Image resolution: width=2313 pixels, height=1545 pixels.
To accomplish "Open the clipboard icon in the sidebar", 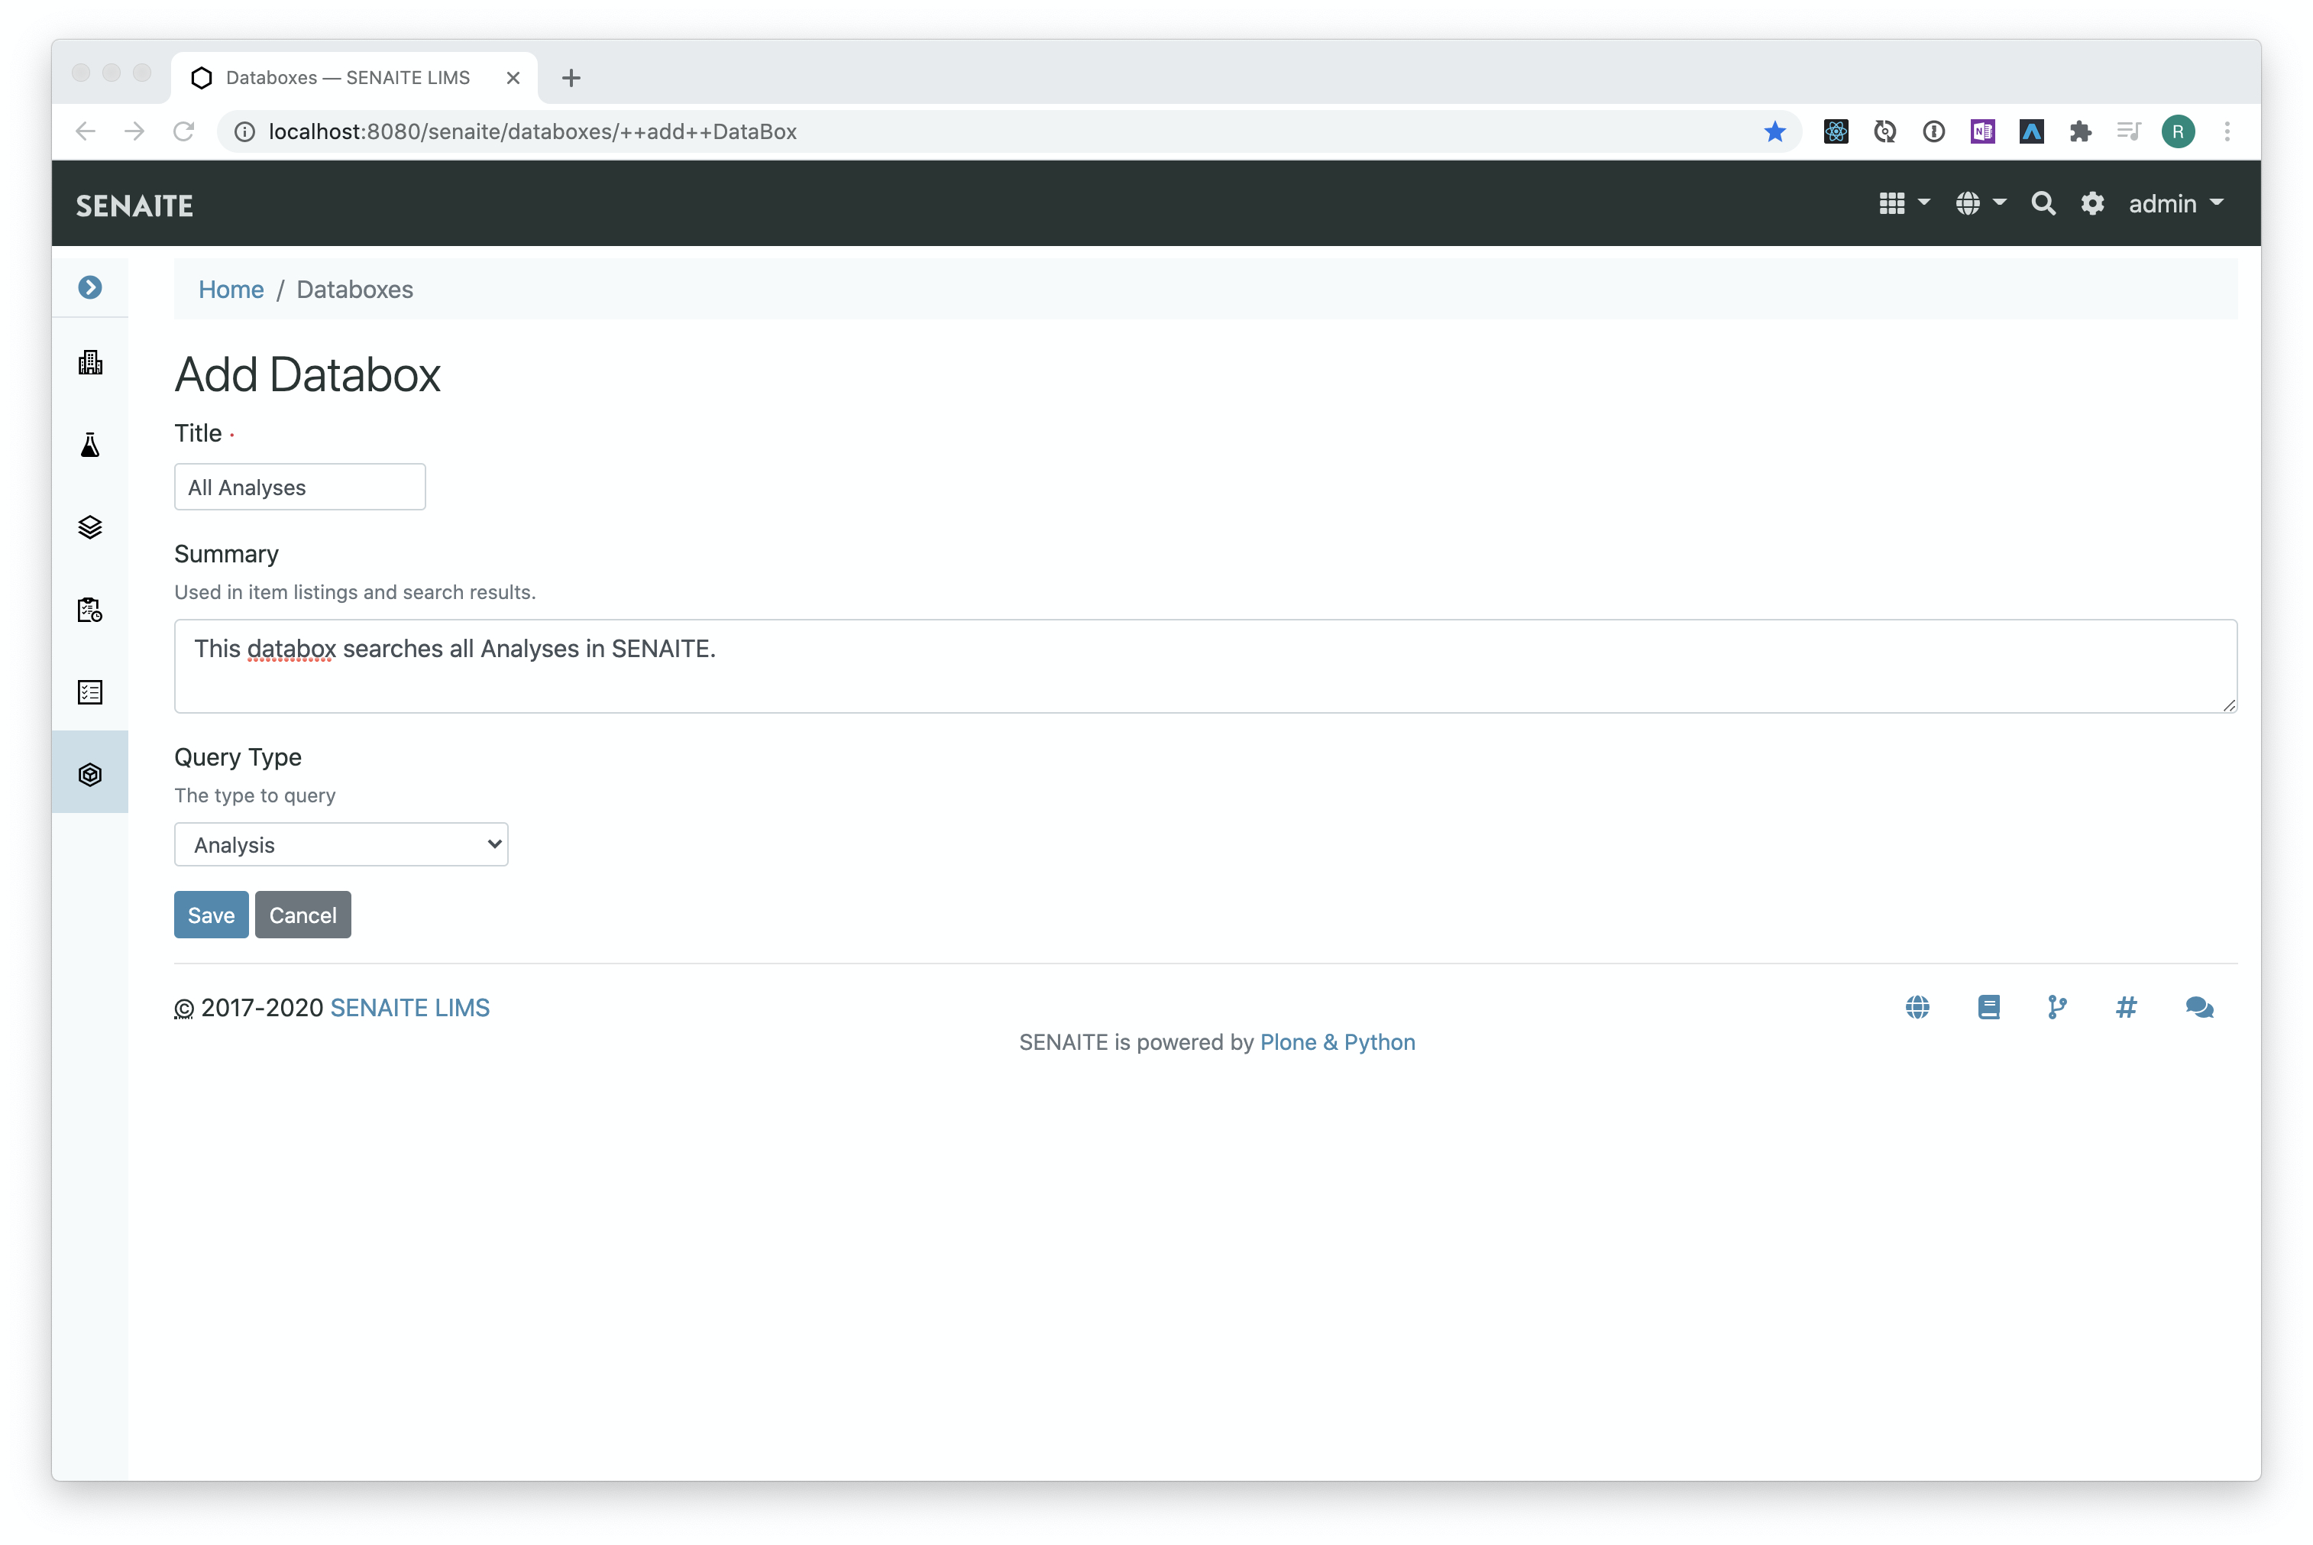I will (89, 610).
